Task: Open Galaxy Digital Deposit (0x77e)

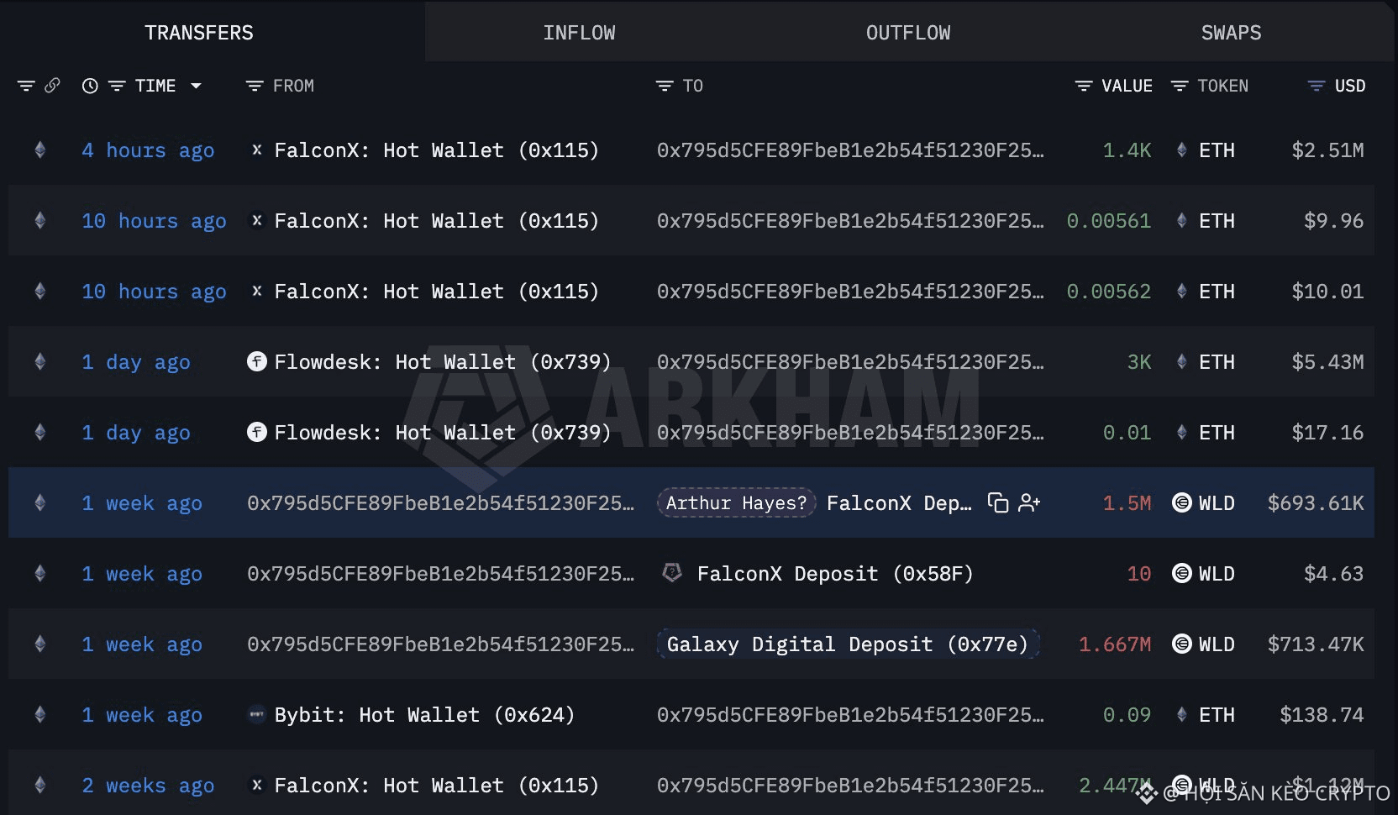Action: pos(848,644)
